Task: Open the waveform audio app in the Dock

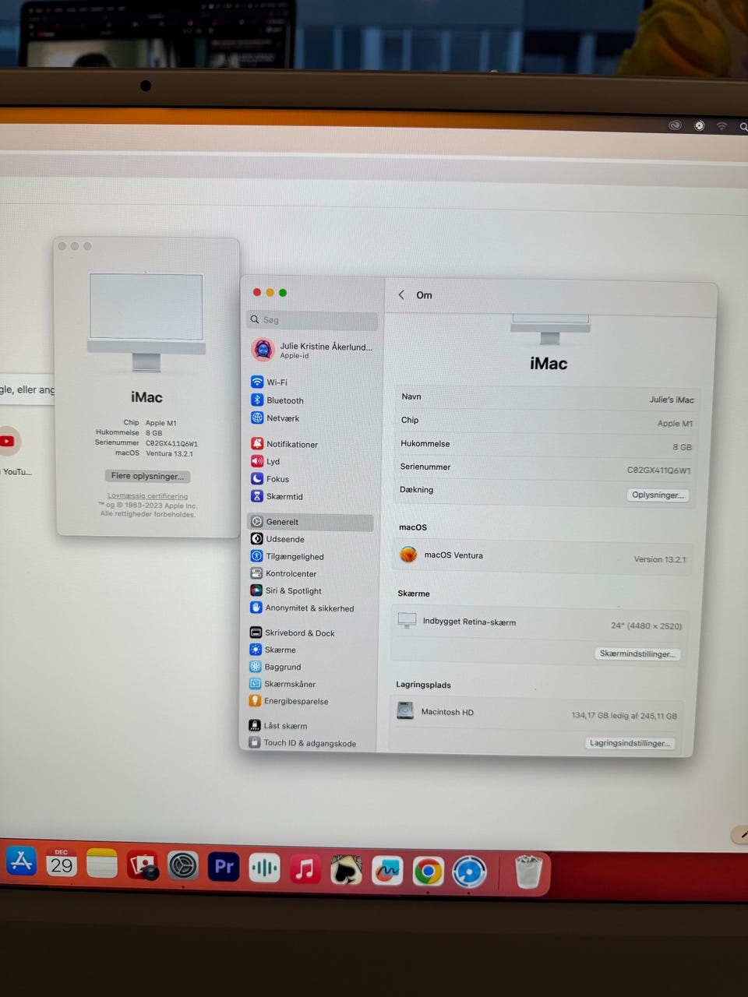Action: pyautogui.click(x=264, y=868)
